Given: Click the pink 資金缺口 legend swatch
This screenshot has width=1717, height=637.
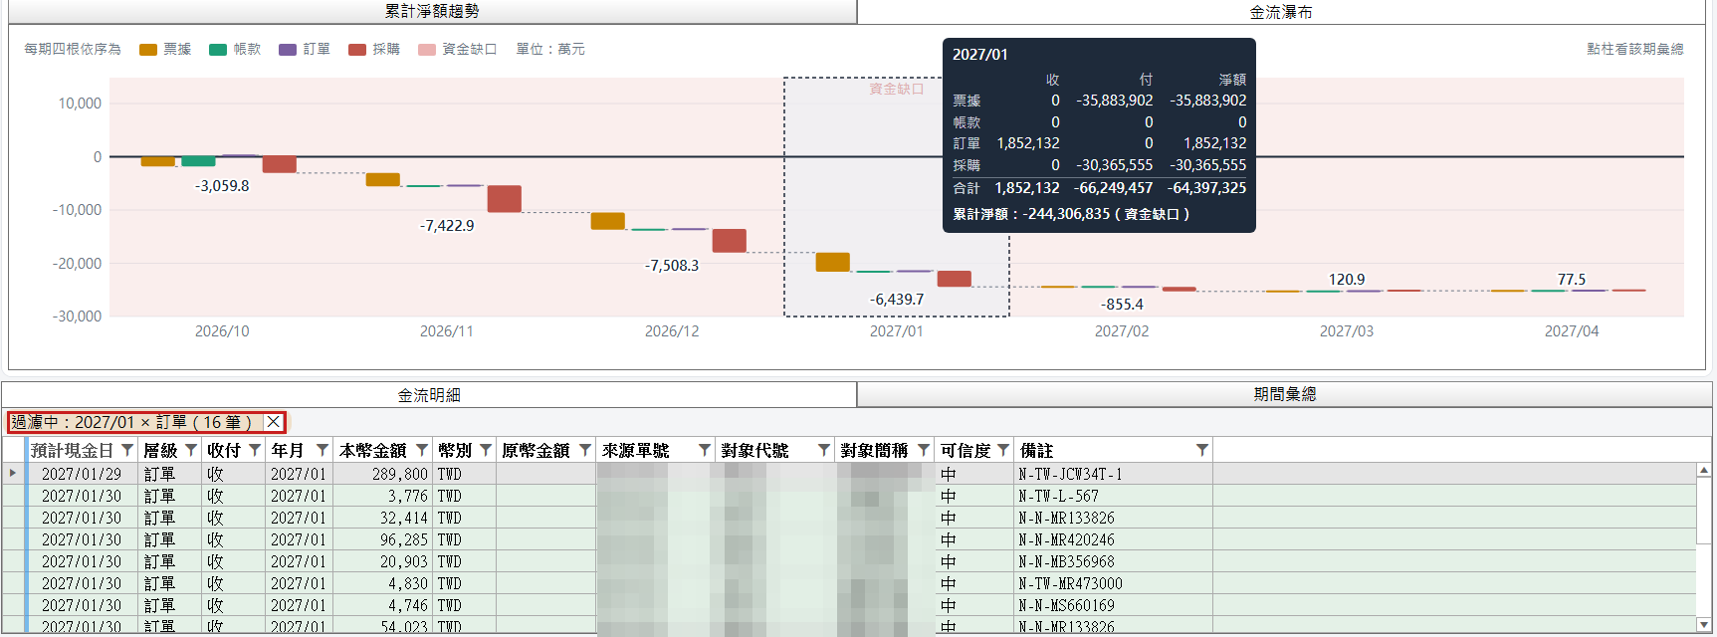Looking at the screenshot, I should 427,50.
